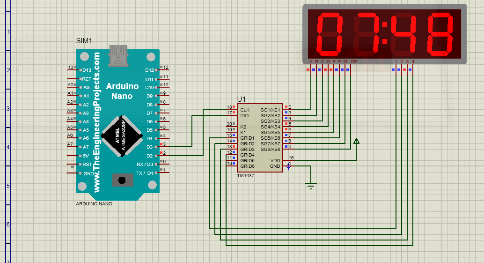Click the A6 analog pin
Viewport: 484px width, 263px height.
pyautogui.click(x=86, y=138)
